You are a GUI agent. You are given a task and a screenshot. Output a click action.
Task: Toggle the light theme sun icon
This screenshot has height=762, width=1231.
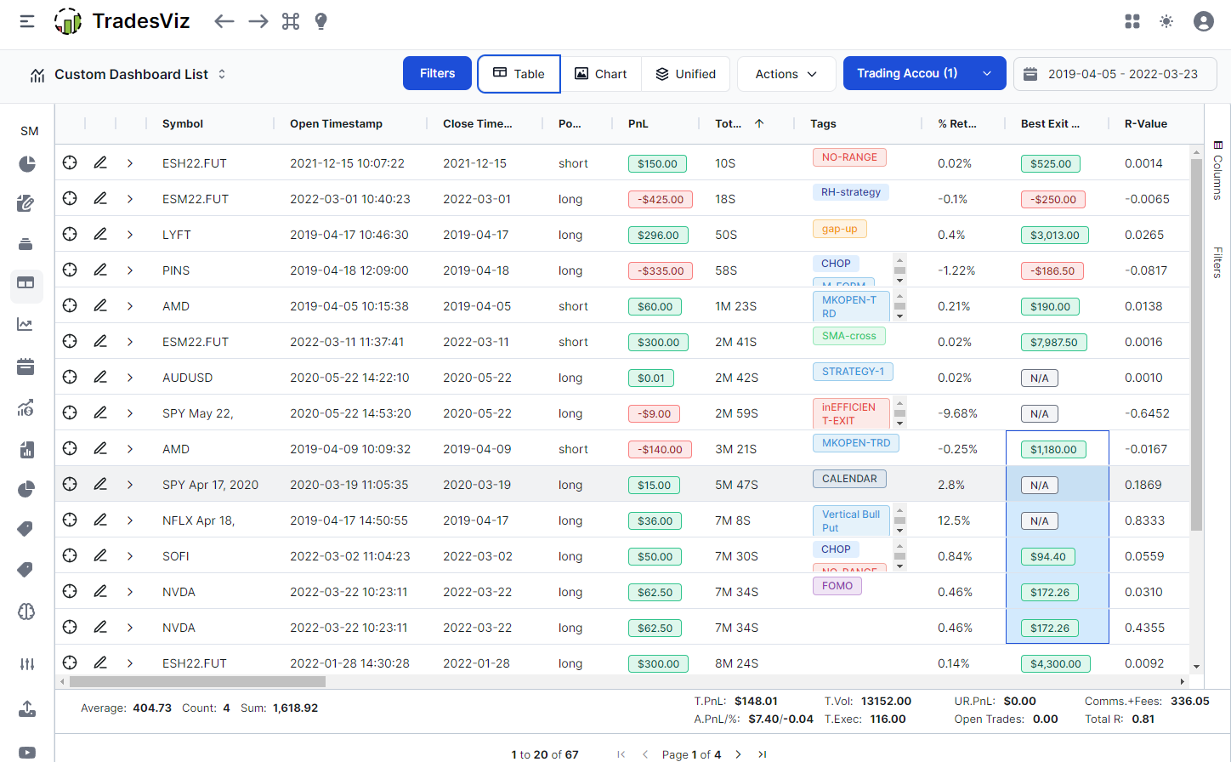click(1166, 21)
